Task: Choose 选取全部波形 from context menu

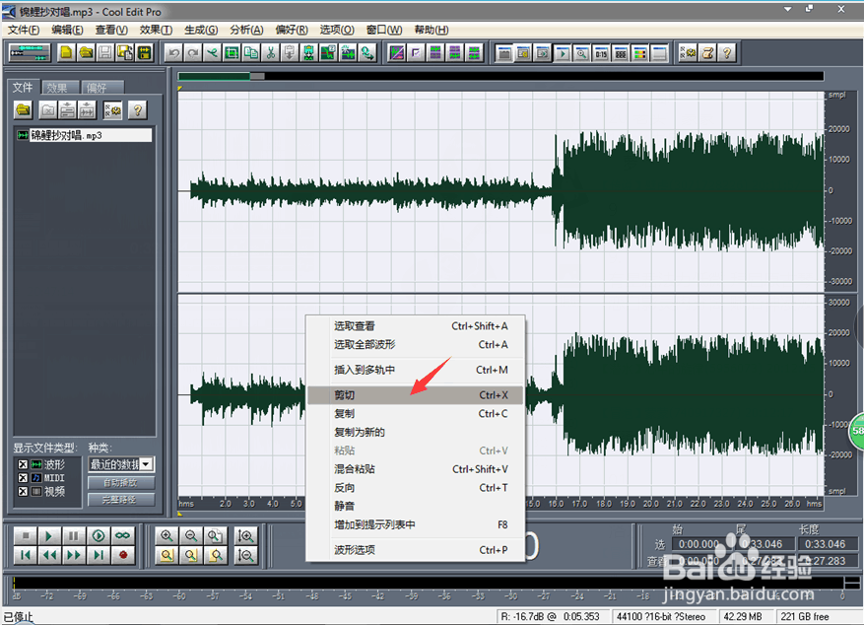Action: coord(416,344)
